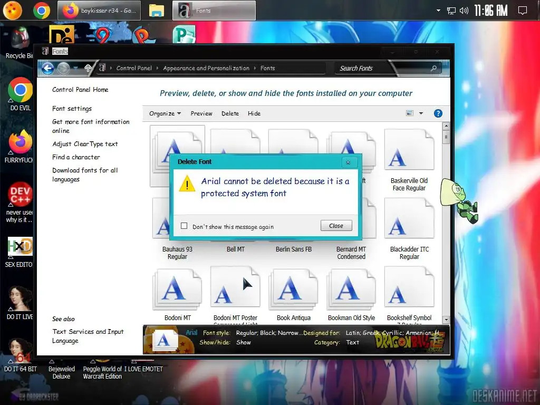Click the volume speaker icon in the tray

[x=464, y=11]
